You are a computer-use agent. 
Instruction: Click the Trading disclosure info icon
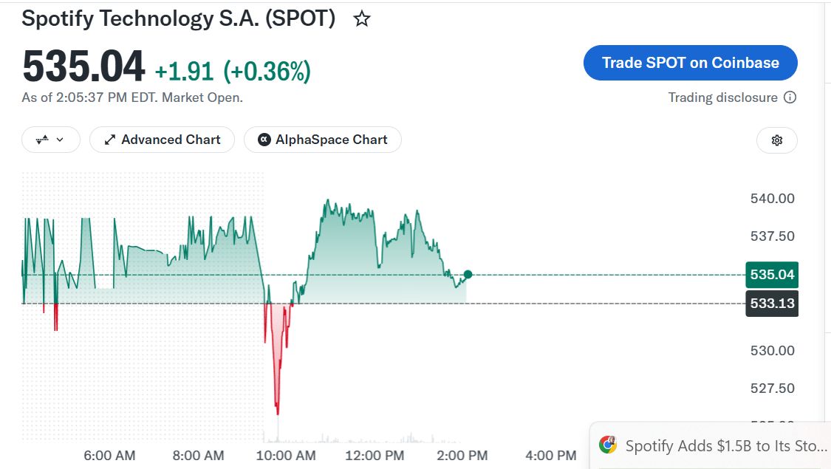point(790,97)
